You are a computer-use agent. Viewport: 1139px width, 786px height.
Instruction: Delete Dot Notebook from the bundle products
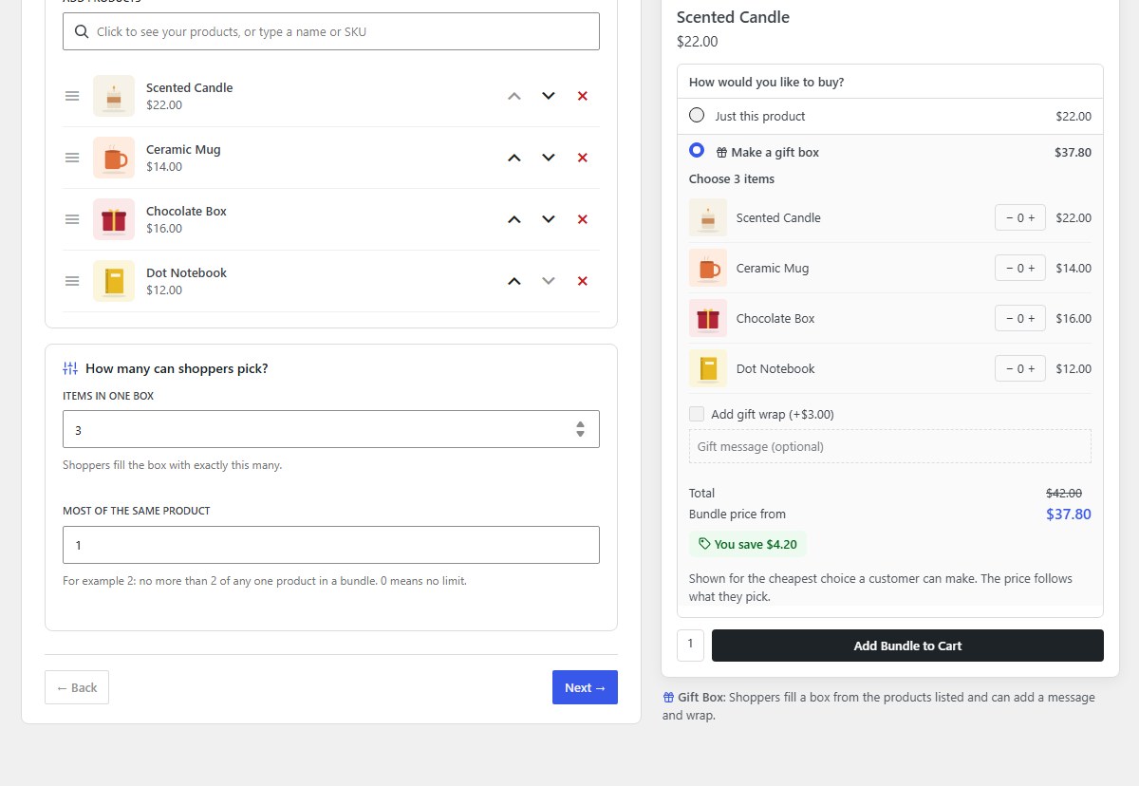point(583,281)
